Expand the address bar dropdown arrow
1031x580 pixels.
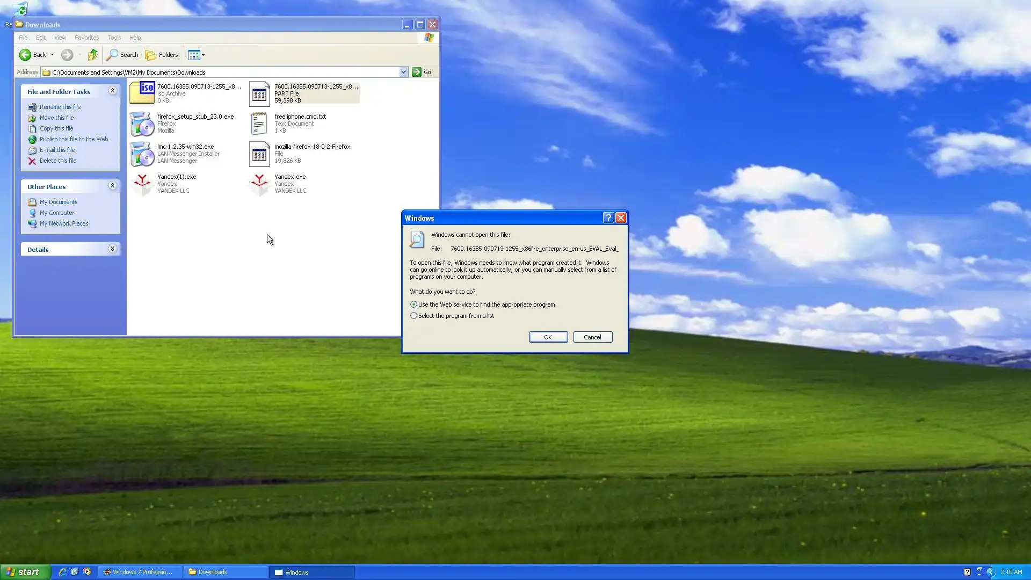403,72
